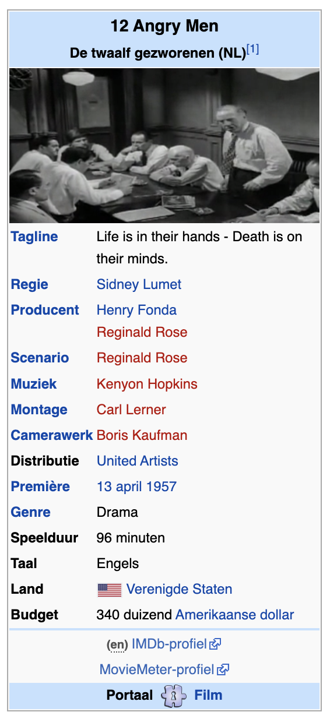Image resolution: width=330 pixels, height=719 pixels.
Task: Open the Henry Fonda producer link
Action: pyautogui.click(x=136, y=310)
